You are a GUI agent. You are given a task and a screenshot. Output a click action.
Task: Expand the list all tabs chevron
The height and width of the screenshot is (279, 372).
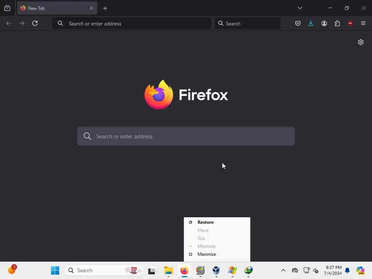(x=300, y=8)
